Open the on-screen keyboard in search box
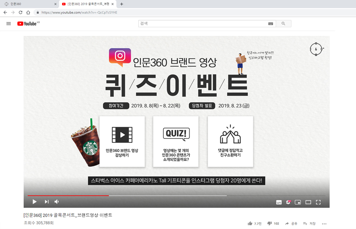 point(271,24)
